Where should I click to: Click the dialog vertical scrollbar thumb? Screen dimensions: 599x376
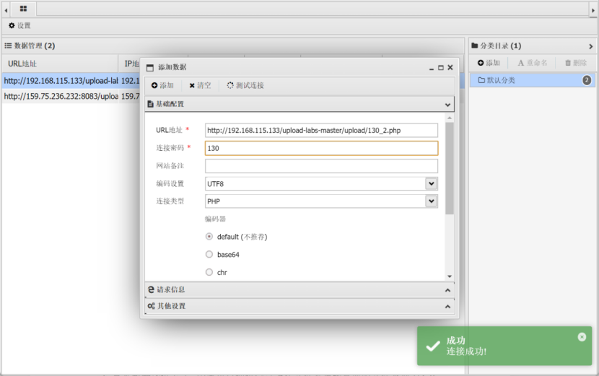pos(450,168)
